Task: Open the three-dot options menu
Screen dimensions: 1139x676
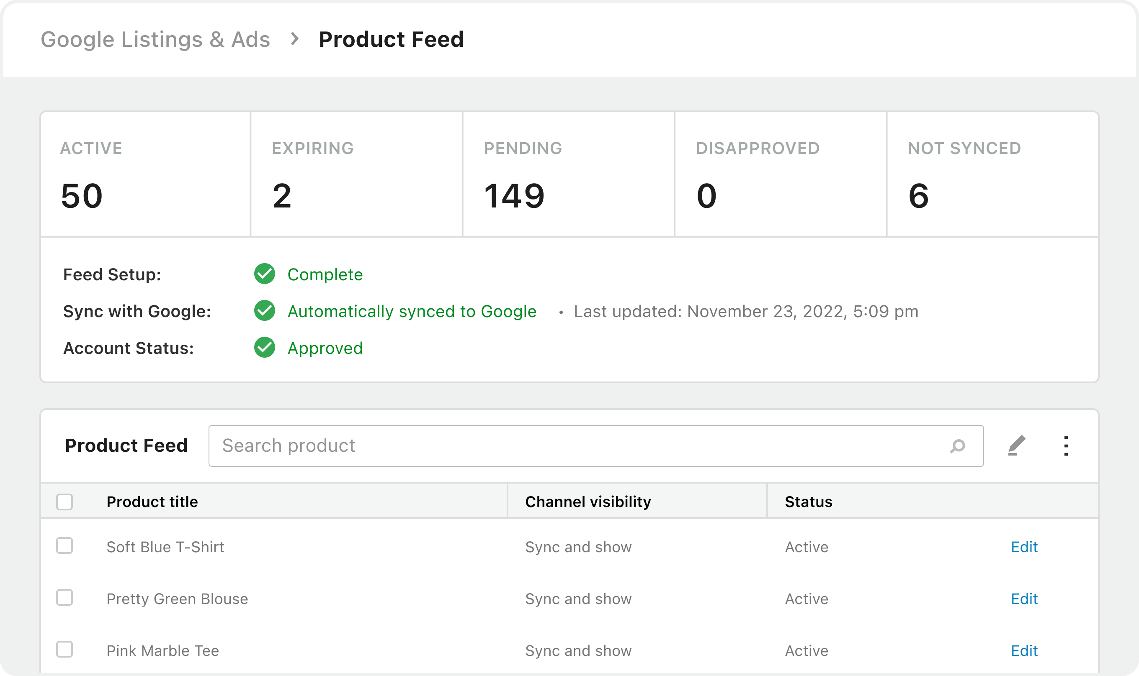Action: click(x=1067, y=446)
